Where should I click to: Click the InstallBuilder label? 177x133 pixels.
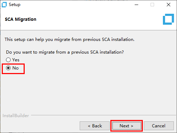click(x=16, y=116)
